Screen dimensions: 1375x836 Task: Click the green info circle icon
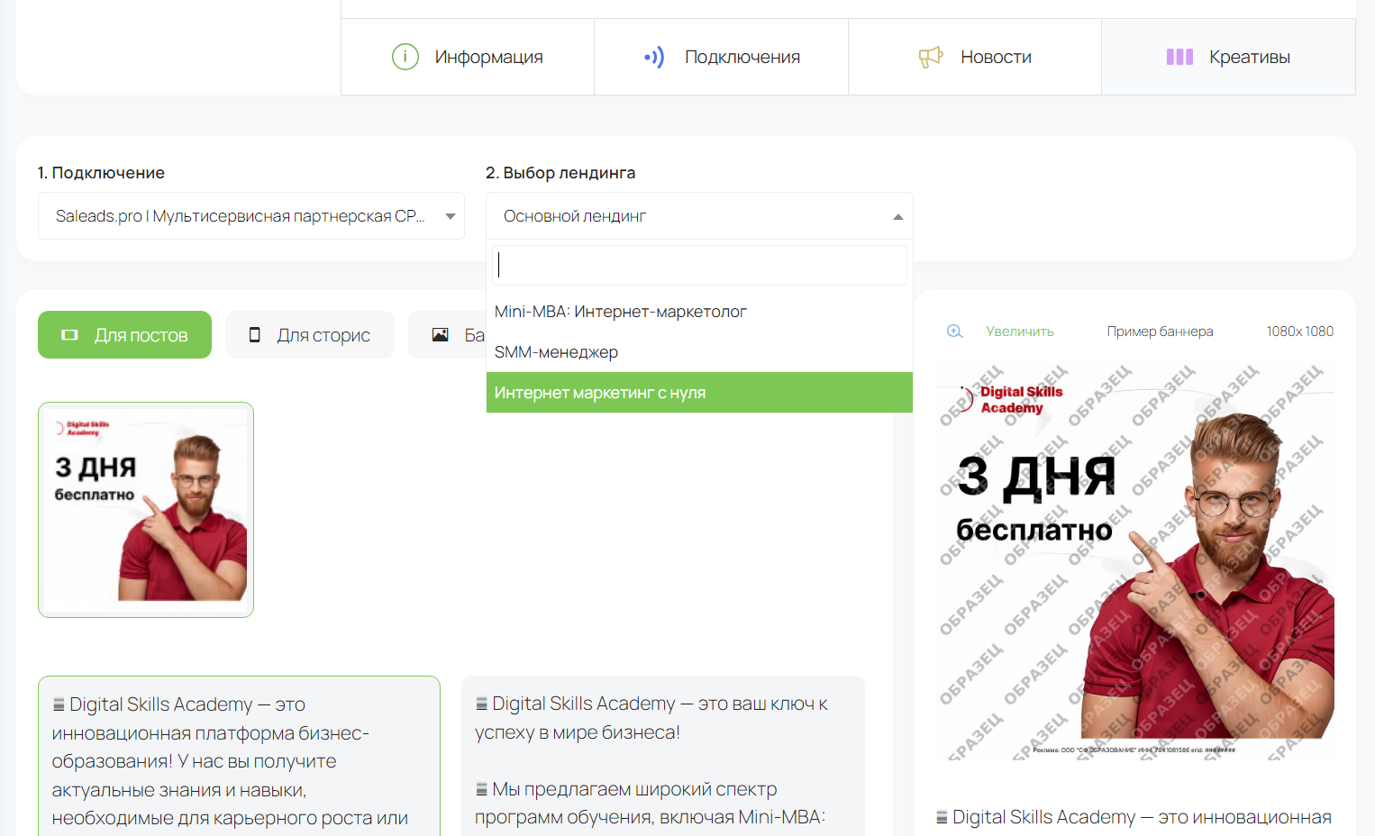405,57
